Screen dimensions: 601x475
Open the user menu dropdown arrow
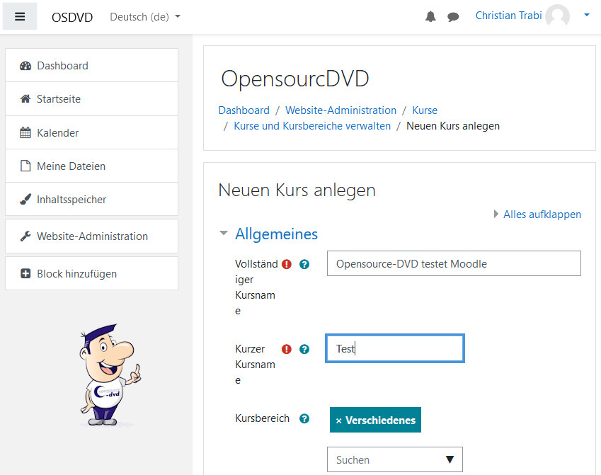point(586,15)
